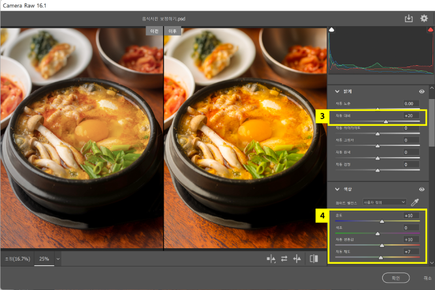435x290 pixels.
Task: Click the 자동 생동감 value field +10
Action: pyautogui.click(x=411, y=240)
